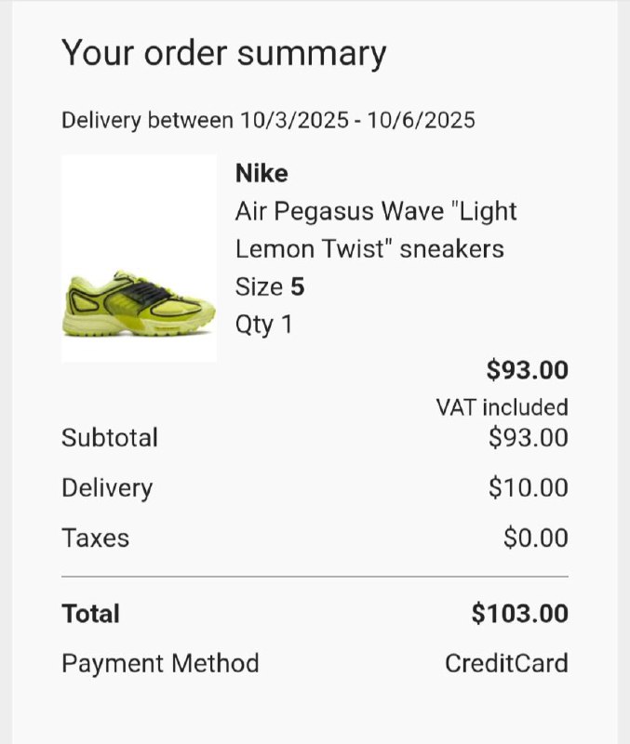The image size is (630, 744).
Task: Select the Taxes label
Action: tap(95, 538)
